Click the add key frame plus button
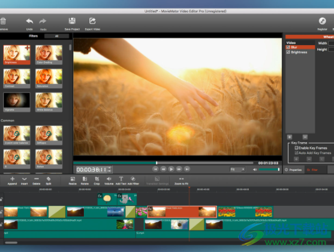The image size is (334, 252). 296,159
